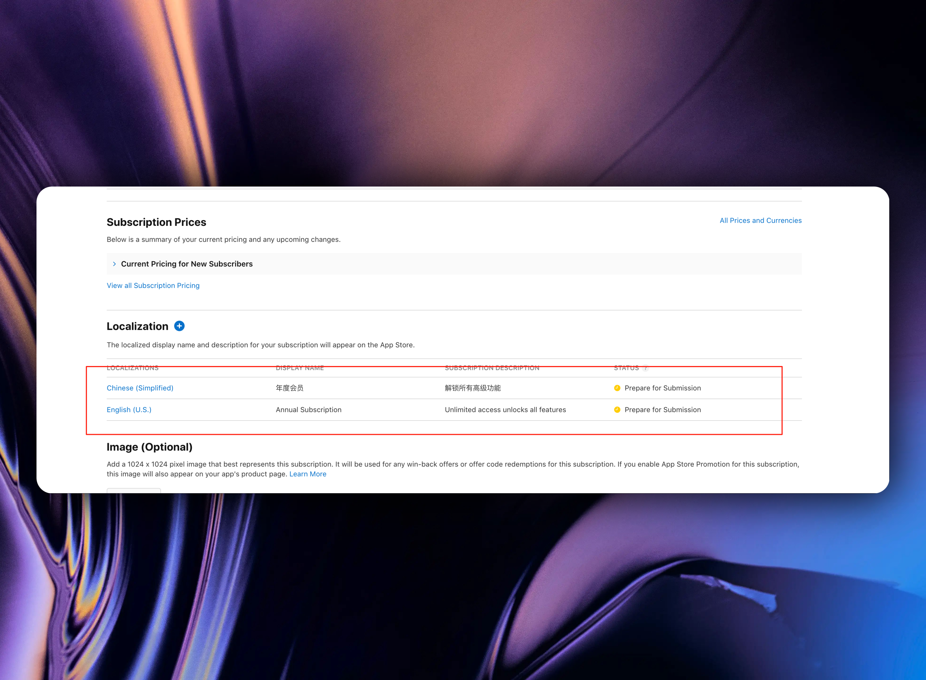Click the Subscription Prices section heading
This screenshot has height=680, width=926.
156,222
